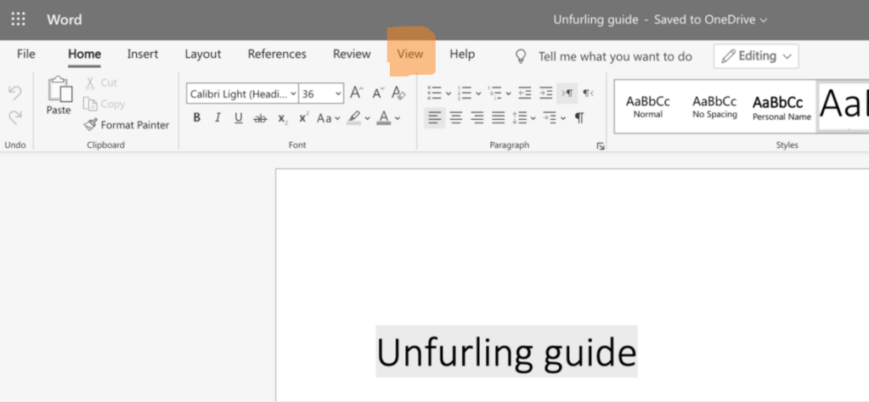The width and height of the screenshot is (869, 402).
Task: Open the Editing mode dropdown
Action: pos(756,56)
